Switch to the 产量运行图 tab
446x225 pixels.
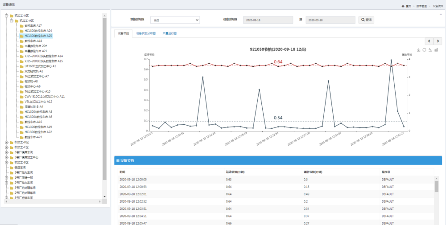click(169, 33)
